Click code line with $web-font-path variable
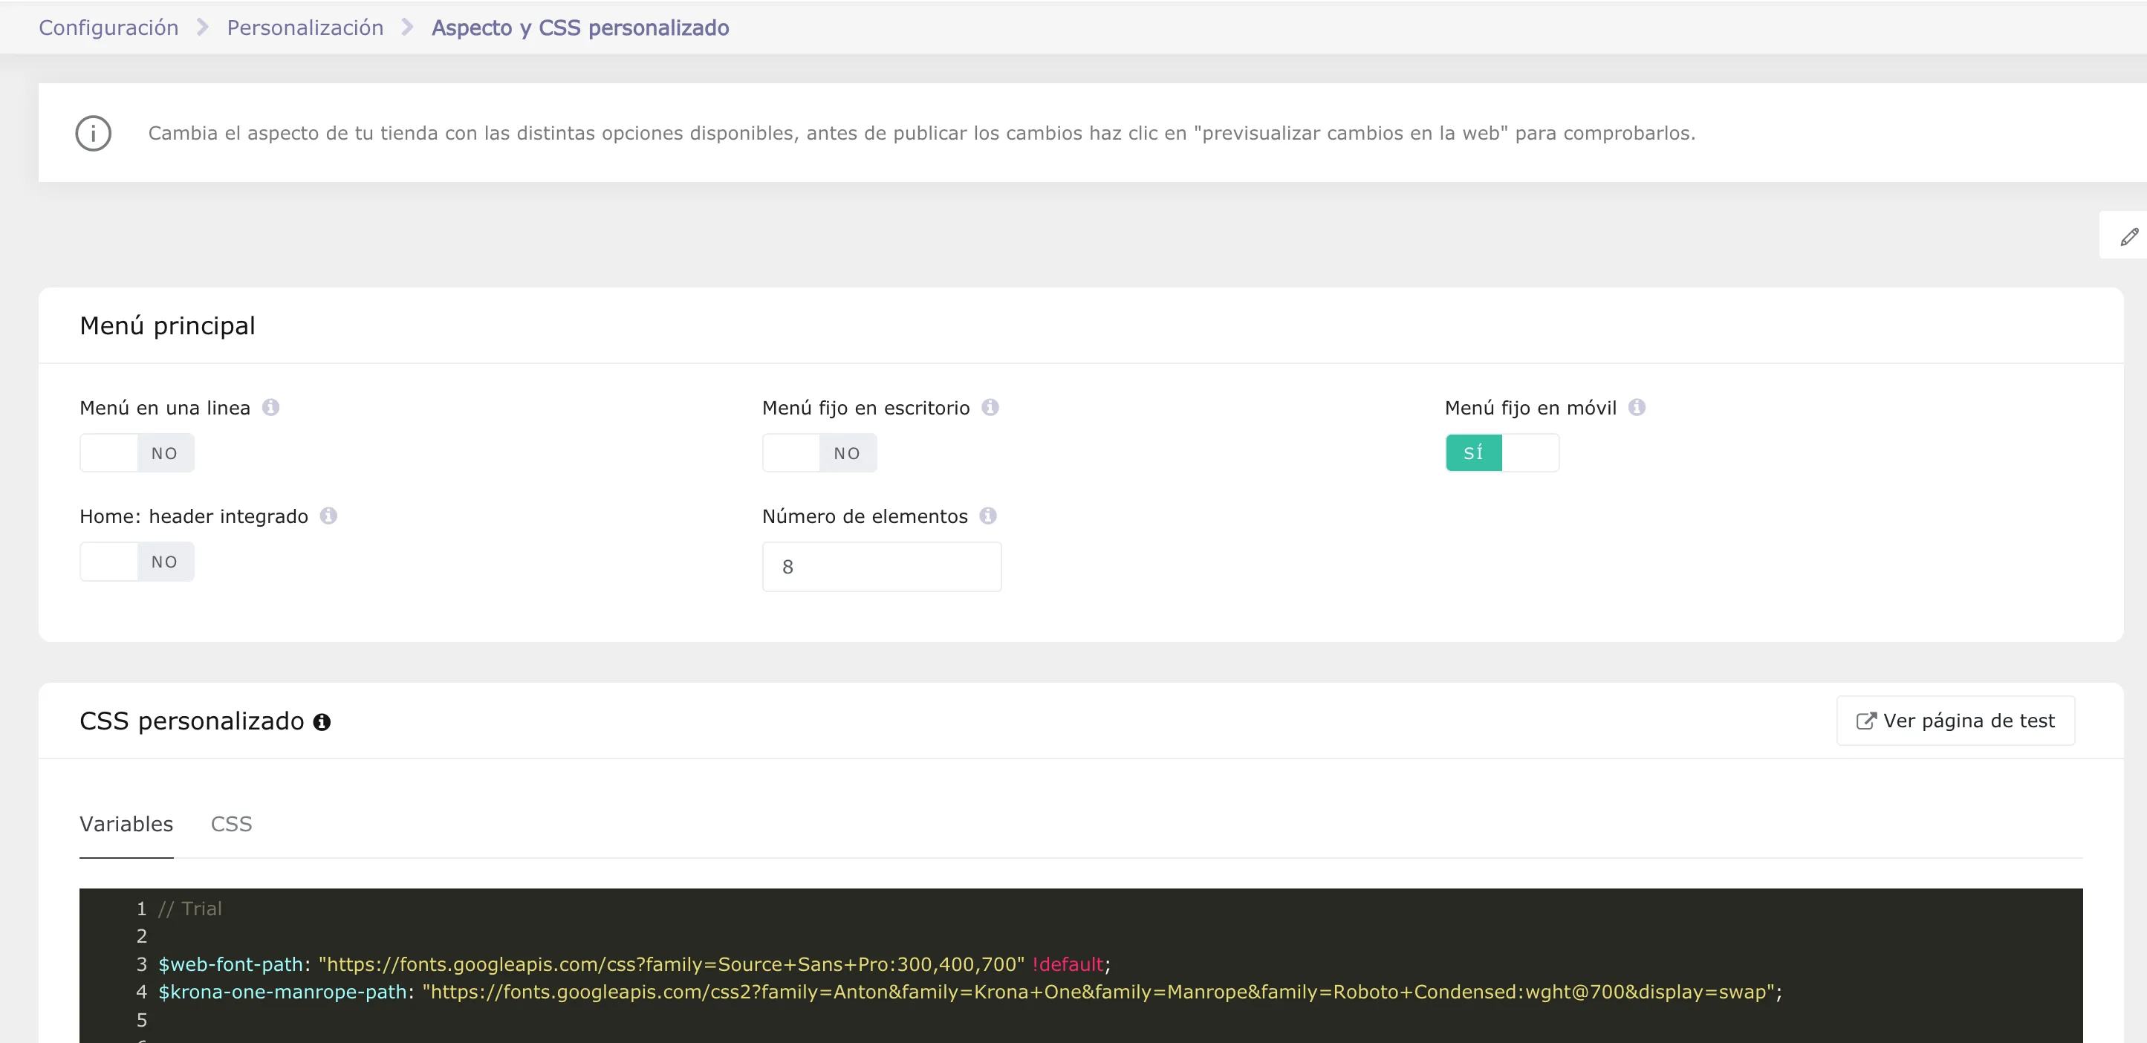Screen dimensions: 2147x1043 pyautogui.click(x=634, y=965)
